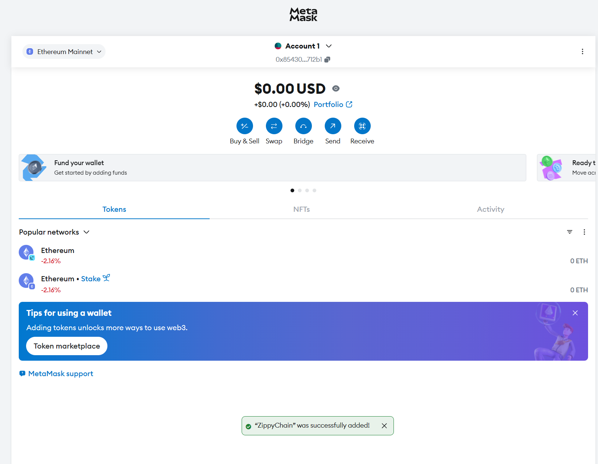Open the Fund your wallet card
The height and width of the screenshot is (464, 598).
pyautogui.click(x=273, y=168)
